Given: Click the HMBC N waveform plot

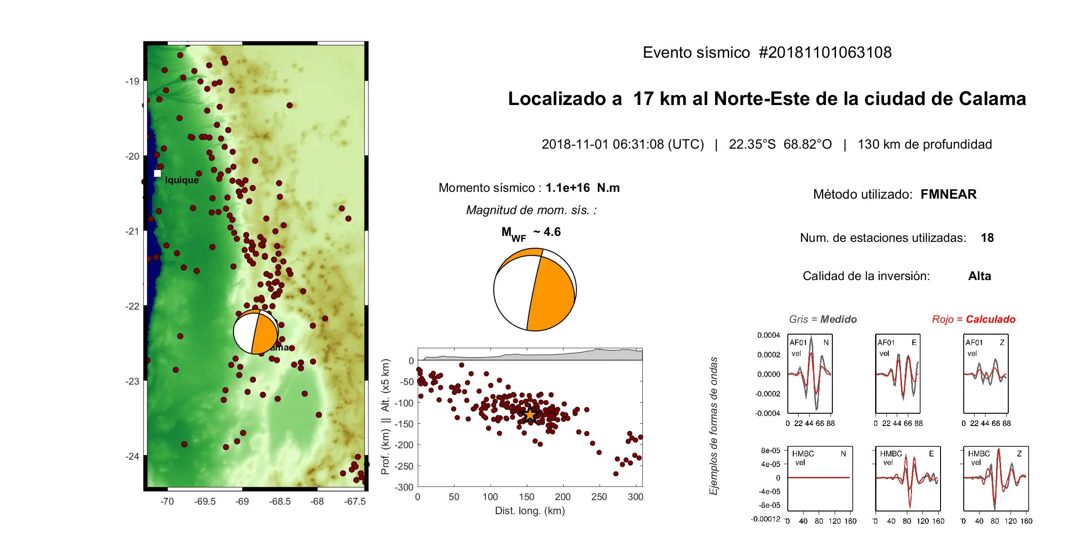Looking at the screenshot, I should point(820,479).
